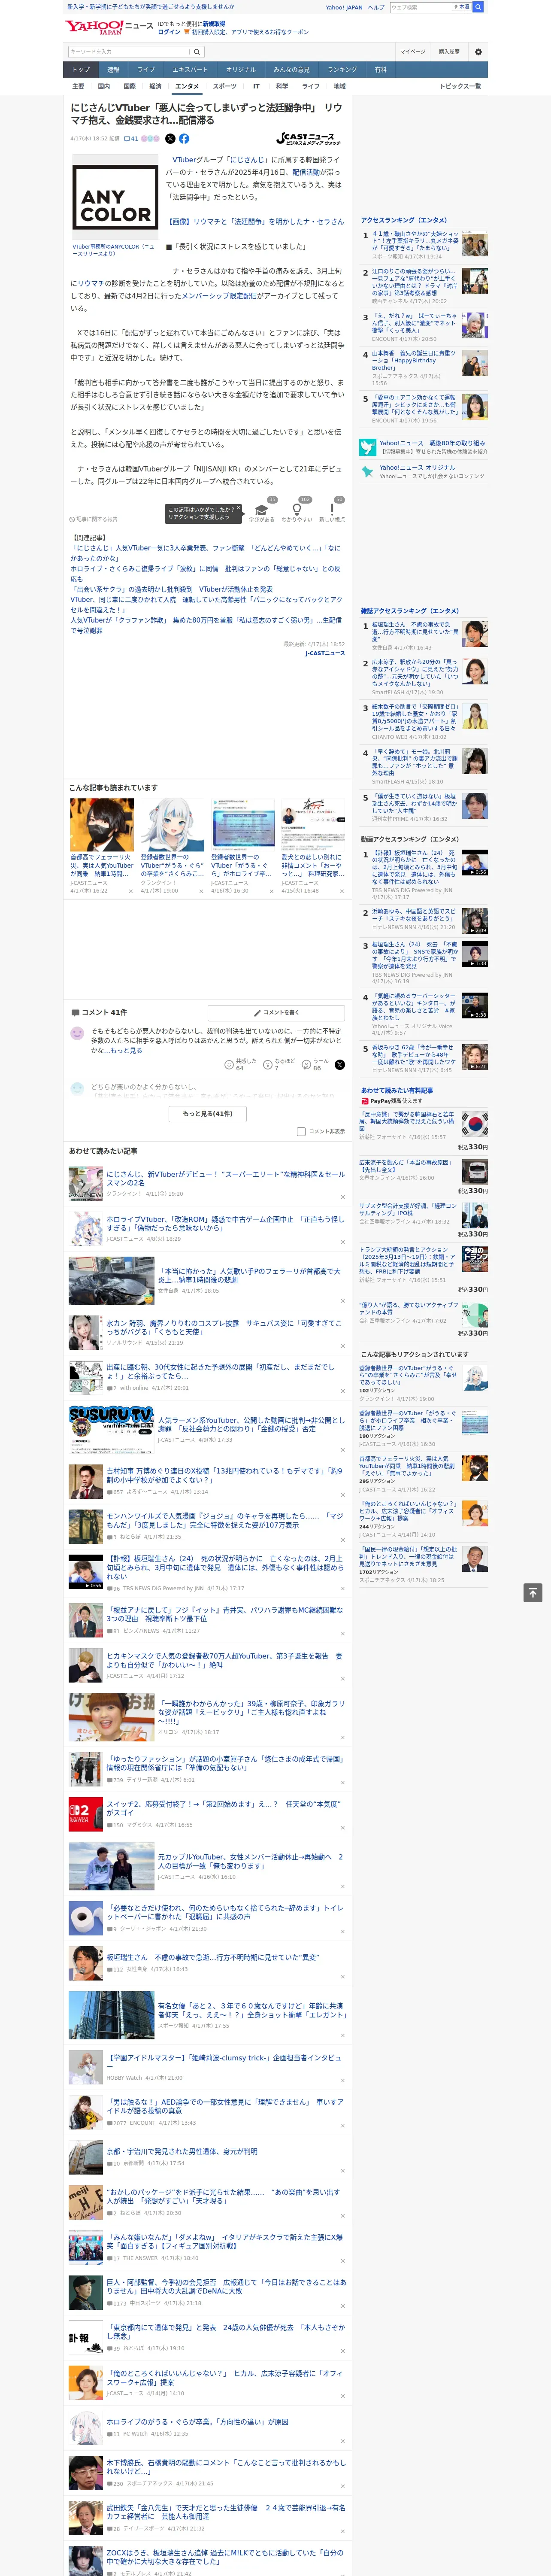The width and height of the screenshot is (551, 2576).
Task: Select the トップ tab
Action: tap(81, 70)
